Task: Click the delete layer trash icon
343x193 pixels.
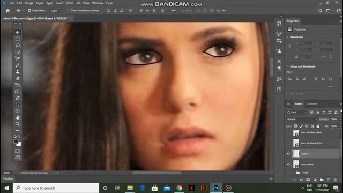Action: pyautogui.click(x=335, y=180)
